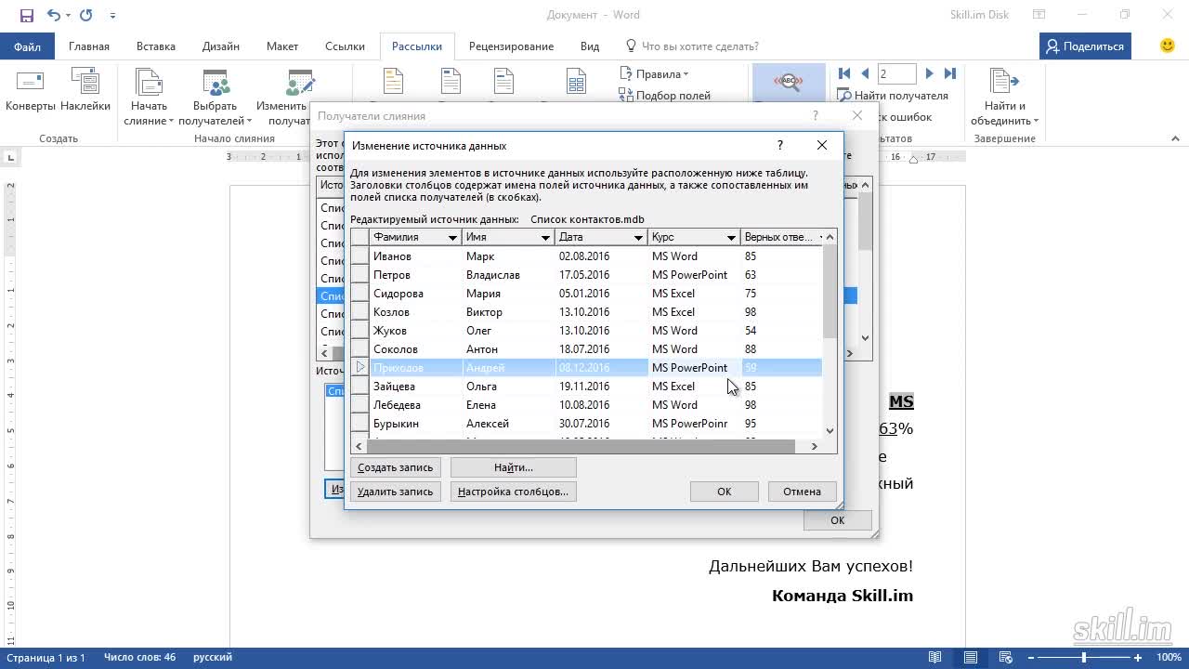The width and height of the screenshot is (1189, 669).
Task: Open Имя column filter dropdown
Action: 545,237
